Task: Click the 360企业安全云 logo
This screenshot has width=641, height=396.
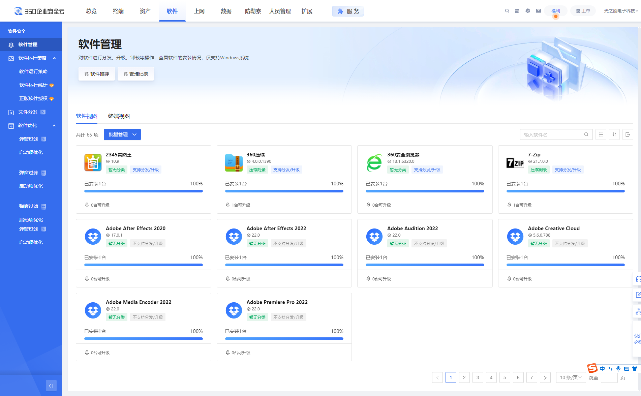Action: [39, 11]
